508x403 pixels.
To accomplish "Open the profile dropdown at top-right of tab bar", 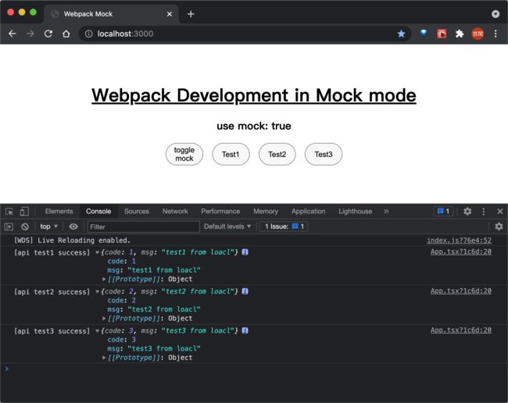I will coord(495,14).
